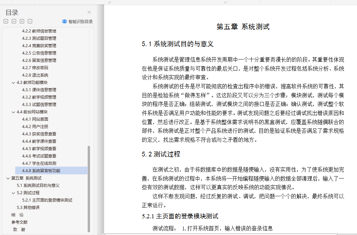Click heading 5.1 系统测试目的与意义 in document
The height and width of the screenshot is (235, 357).
178,44
